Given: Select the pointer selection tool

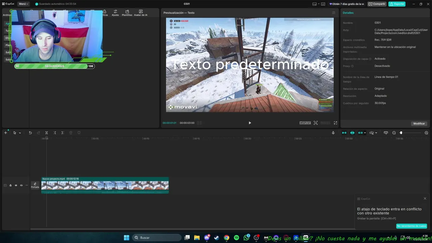Looking at the screenshot, I should (x=15, y=133).
